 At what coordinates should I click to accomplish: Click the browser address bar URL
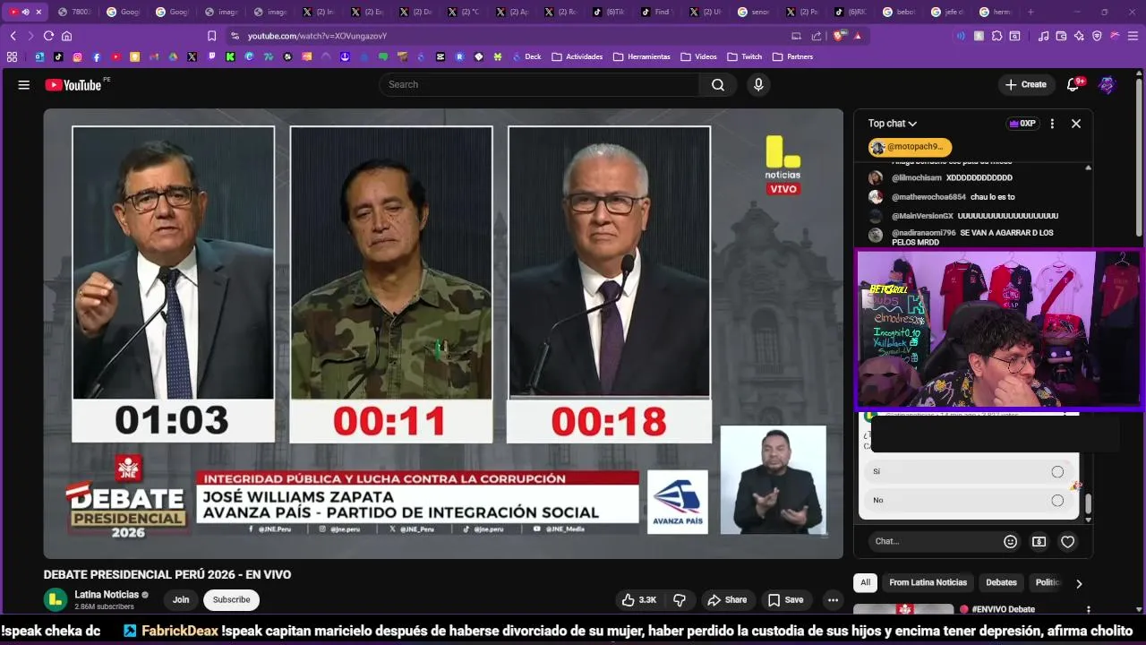pos(317,36)
